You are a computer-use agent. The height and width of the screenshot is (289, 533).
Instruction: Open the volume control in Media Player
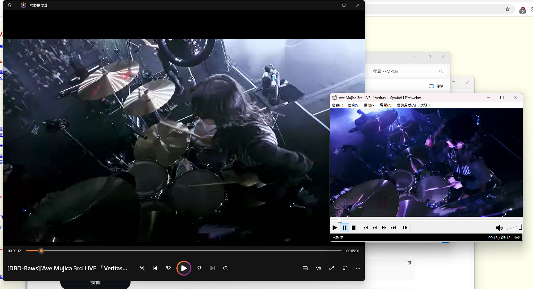click(318, 268)
